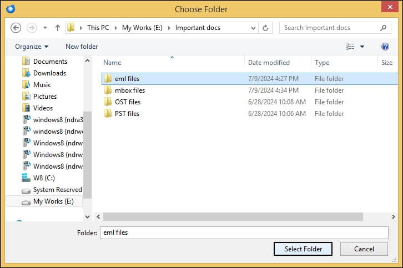Click the Music folder icon in sidebar
Screen dimensions: 403x268
click(26, 84)
